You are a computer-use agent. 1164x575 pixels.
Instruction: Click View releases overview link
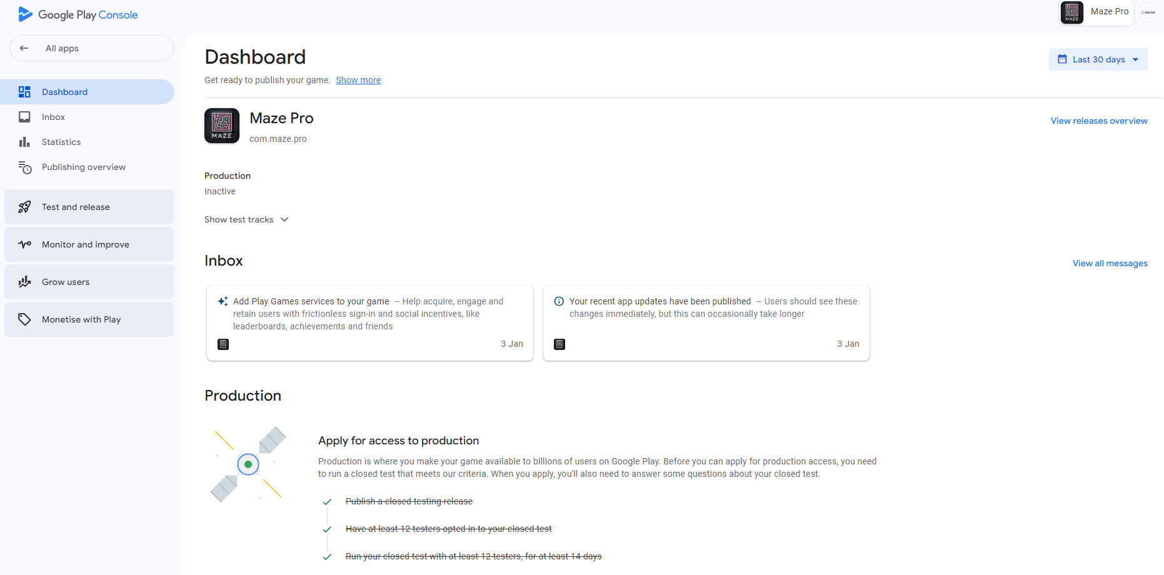pos(1099,121)
